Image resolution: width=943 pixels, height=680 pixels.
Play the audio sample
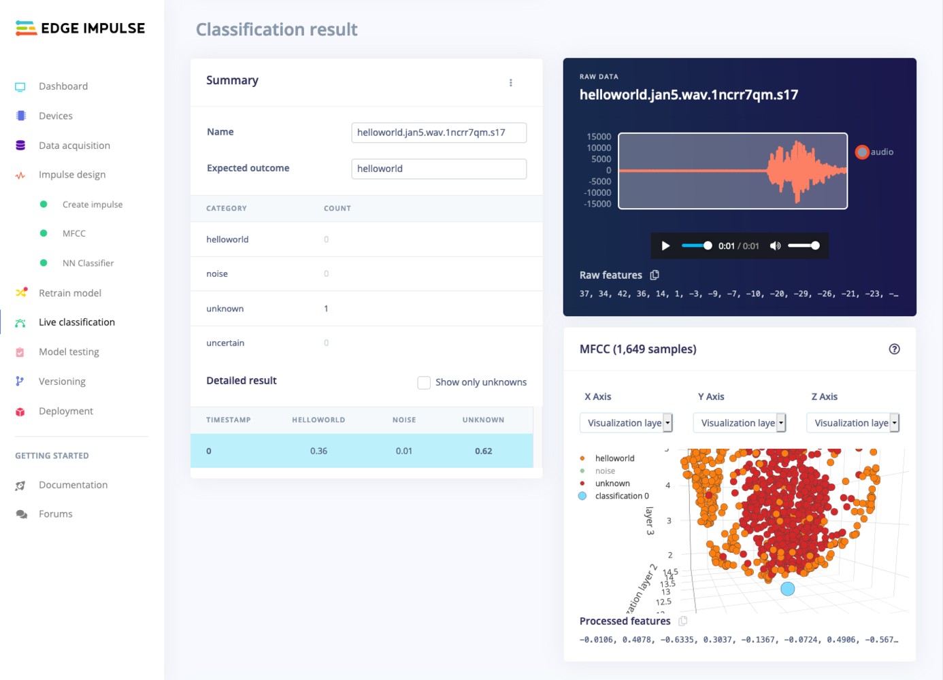click(665, 245)
